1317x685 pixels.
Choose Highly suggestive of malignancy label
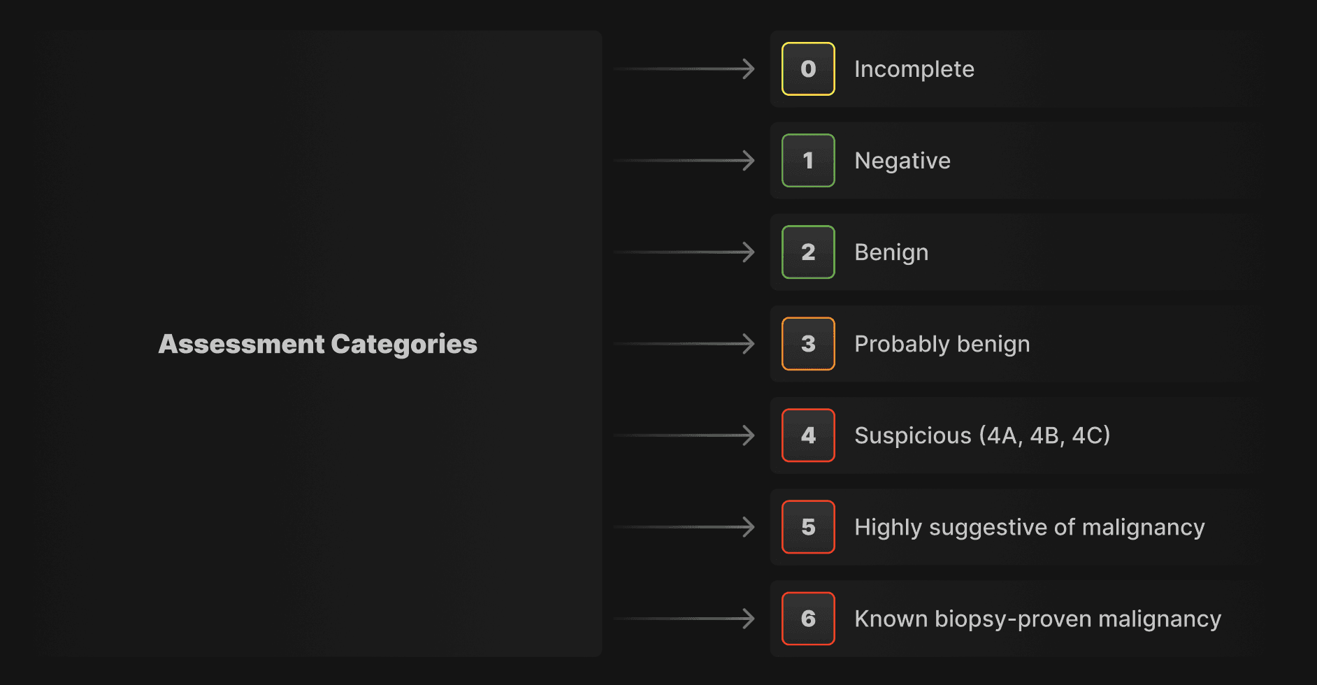pos(1029,527)
